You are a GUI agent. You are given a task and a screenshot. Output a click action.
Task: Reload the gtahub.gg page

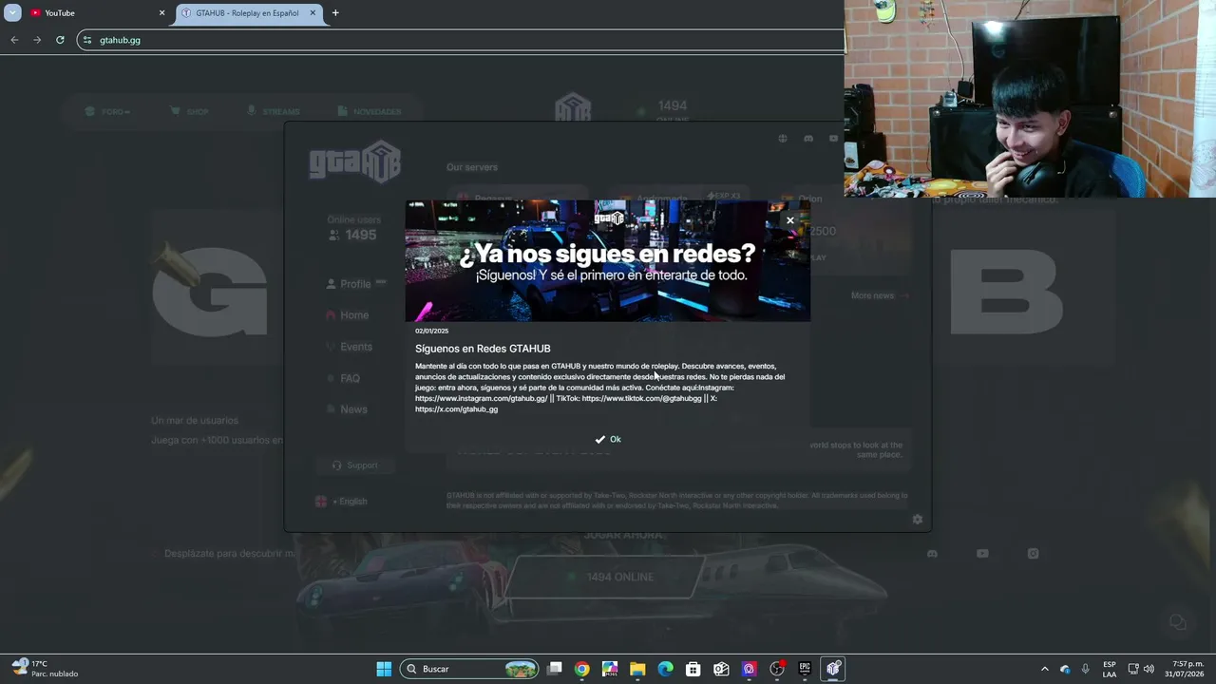(60, 40)
